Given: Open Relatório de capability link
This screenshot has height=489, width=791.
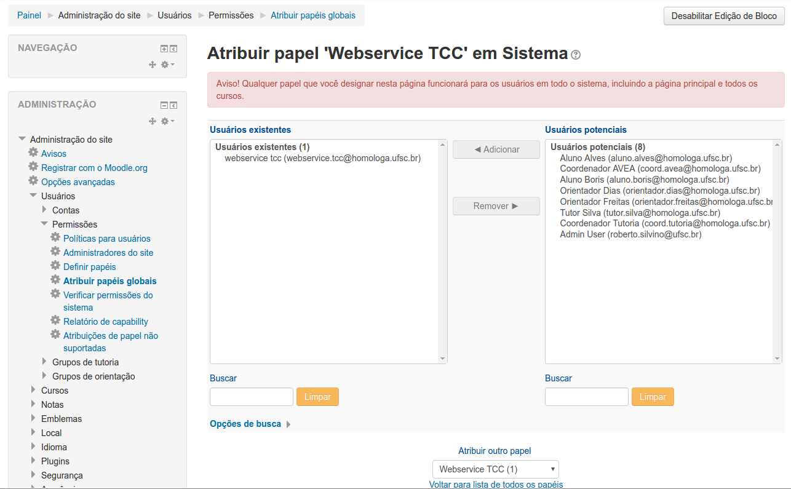Looking at the screenshot, I should 106,322.
